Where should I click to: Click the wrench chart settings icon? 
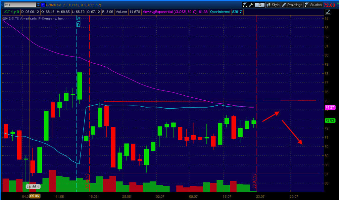[251, 5]
